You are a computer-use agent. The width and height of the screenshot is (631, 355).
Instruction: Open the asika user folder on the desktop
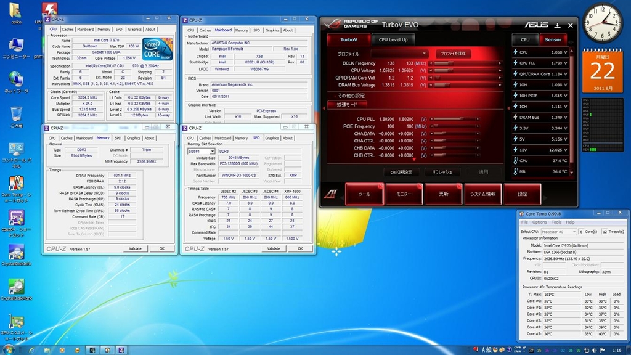15,14
